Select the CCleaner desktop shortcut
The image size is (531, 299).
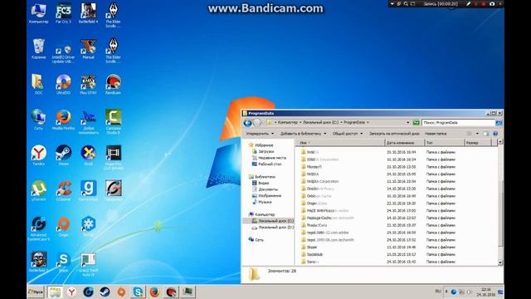click(x=63, y=191)
